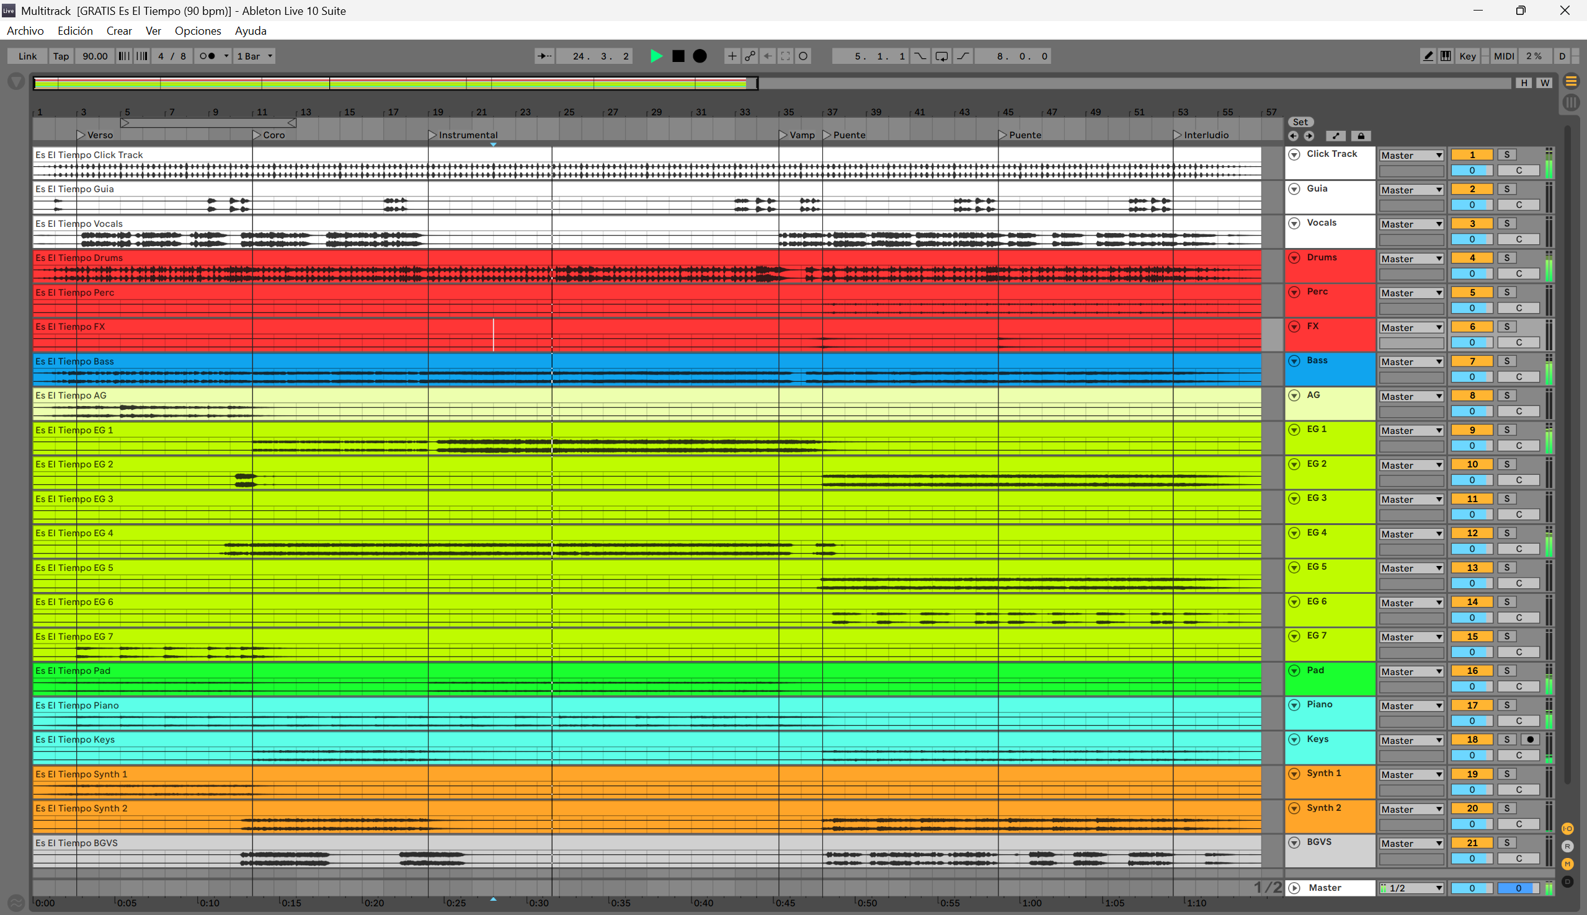This screenshot has height=915, width=1587.
Task: Toggle Lock Envelopes padlock button
Action: click(x=1361, y=136)
